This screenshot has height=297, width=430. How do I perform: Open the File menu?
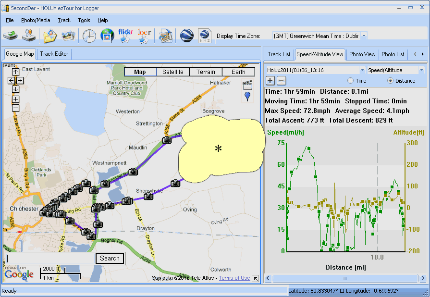[10, 20]
